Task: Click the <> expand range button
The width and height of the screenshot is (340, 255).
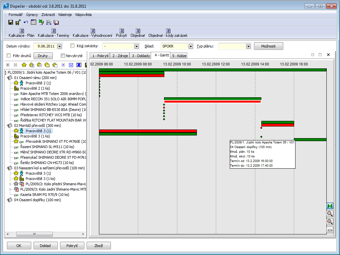Action: coord(330,230)
